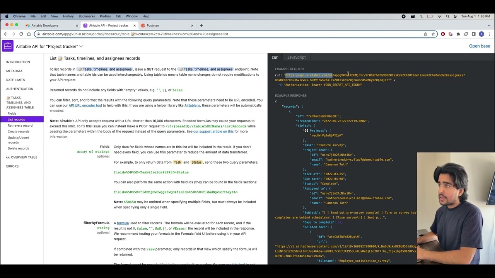Select Create records in the sidebar
Viewport: 495px width, 278px height.
pyautogui.click(x=19, y=132)
